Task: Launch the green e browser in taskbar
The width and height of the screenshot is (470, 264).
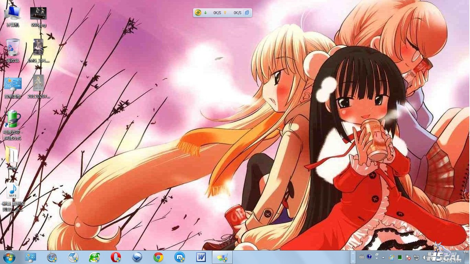Action: click(94, 257)
